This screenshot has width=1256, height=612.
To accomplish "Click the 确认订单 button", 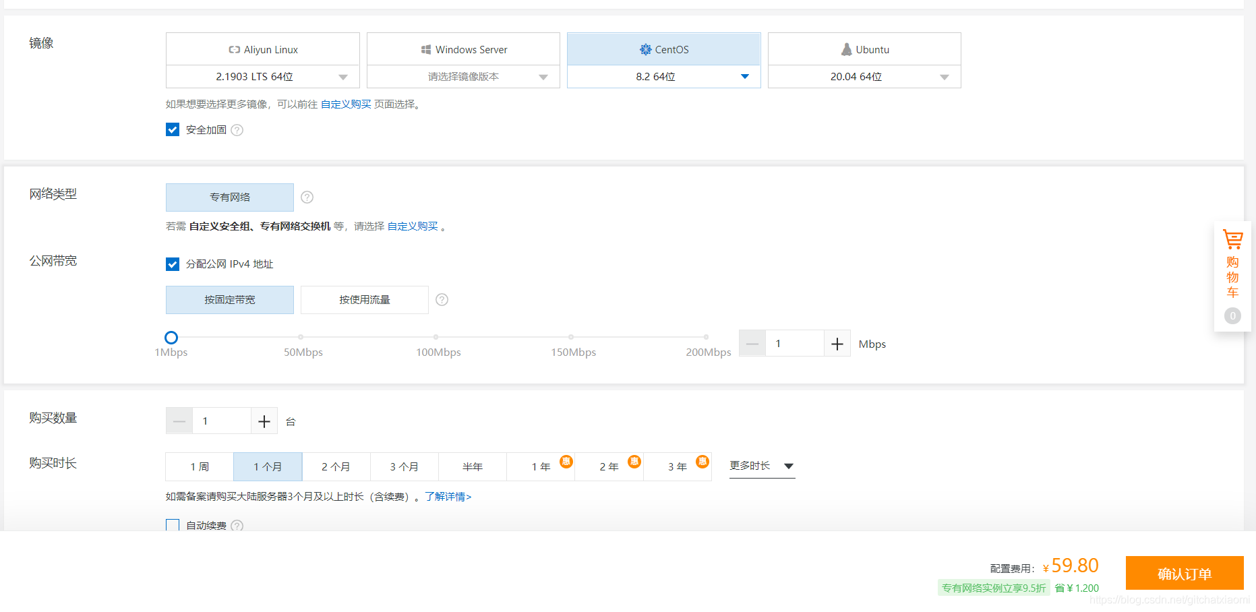I will [1185, 573].
